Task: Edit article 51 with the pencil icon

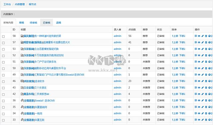Action: (x=203, y=62)
